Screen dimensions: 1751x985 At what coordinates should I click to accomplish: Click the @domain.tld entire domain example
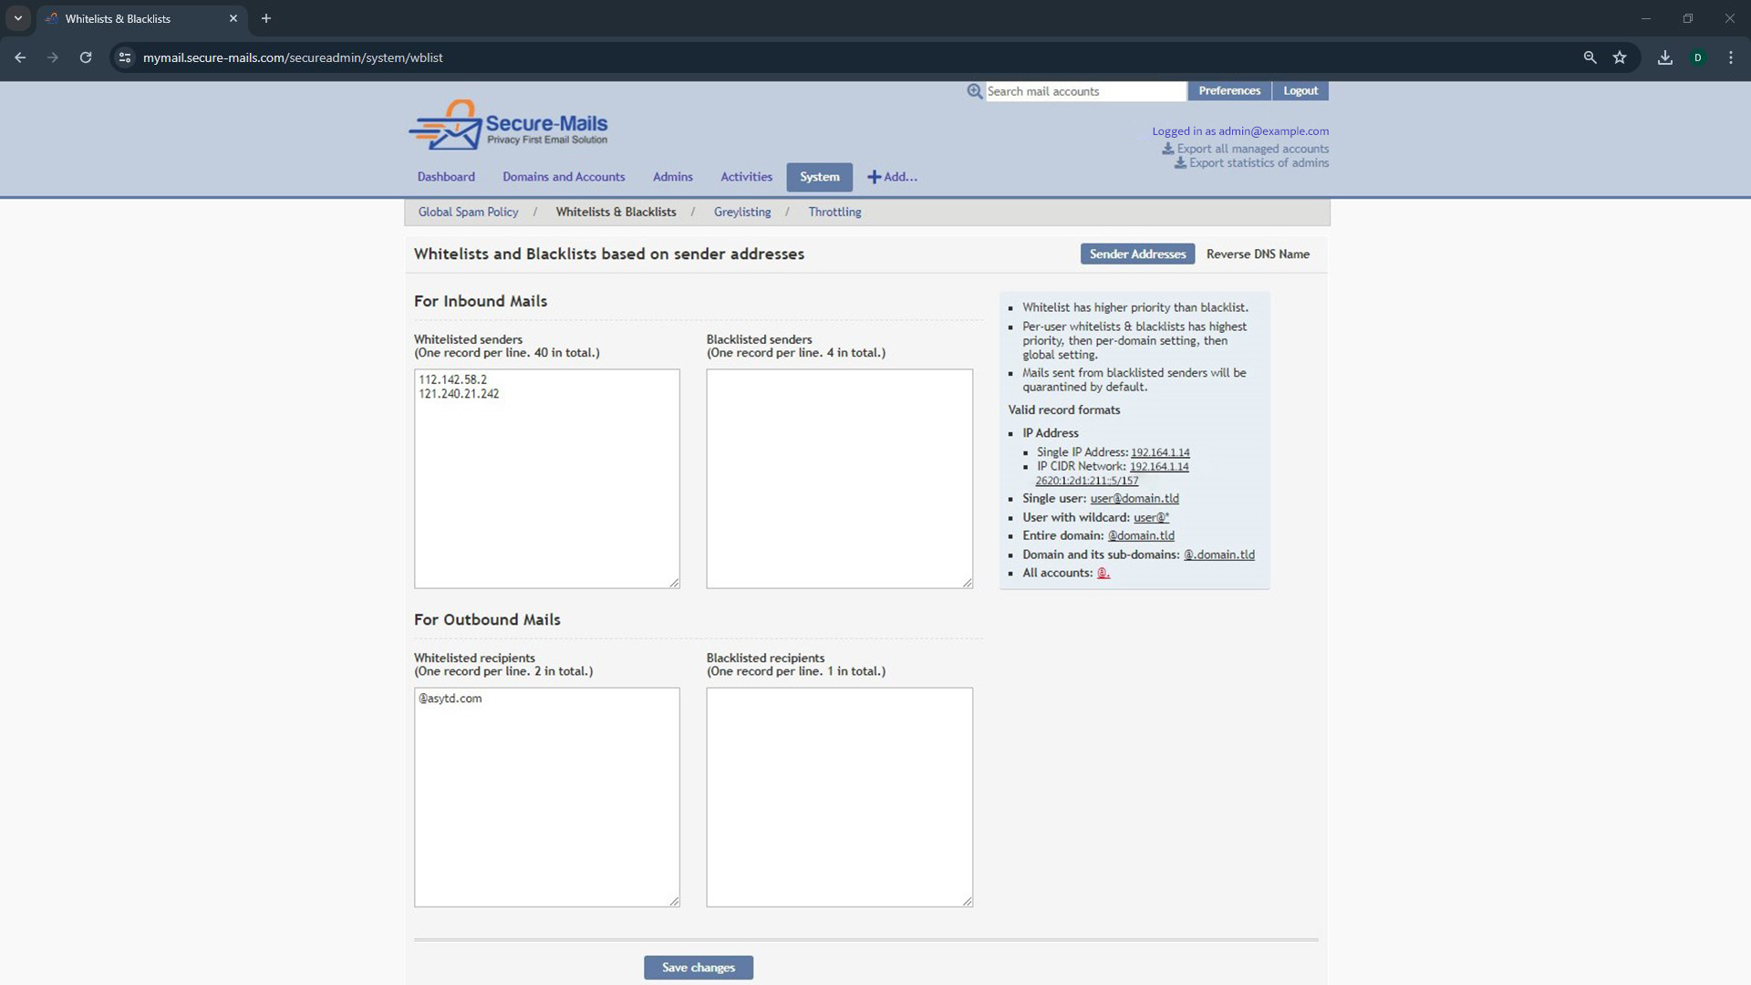(1141, 536)
